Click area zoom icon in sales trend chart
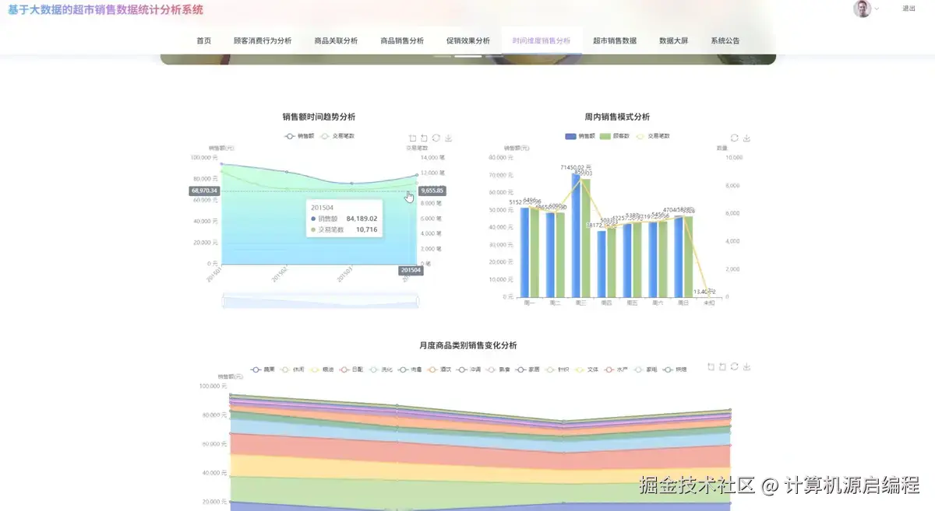The image size is (935, 511). point(413,138)
